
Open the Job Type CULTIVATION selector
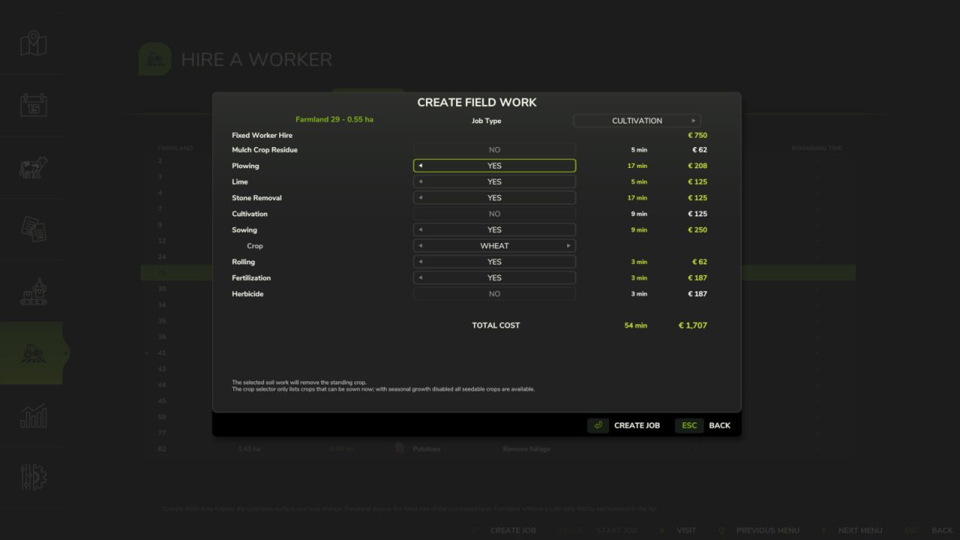pos(637,121)
